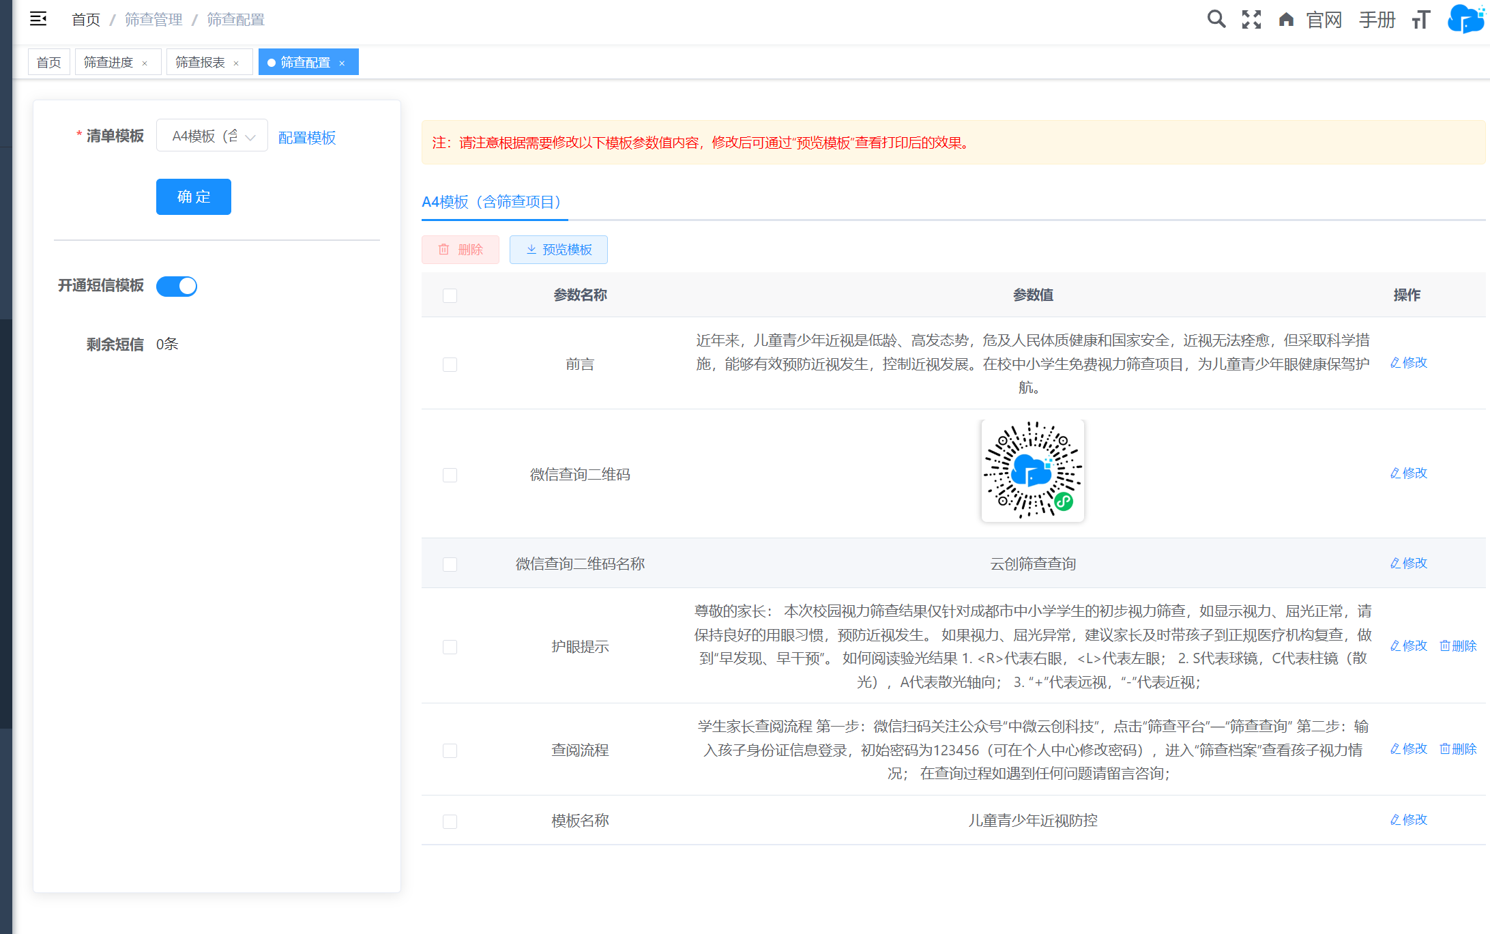
Task: Toggle fullscreen mode icon
Action: [x=1251, y=19]
